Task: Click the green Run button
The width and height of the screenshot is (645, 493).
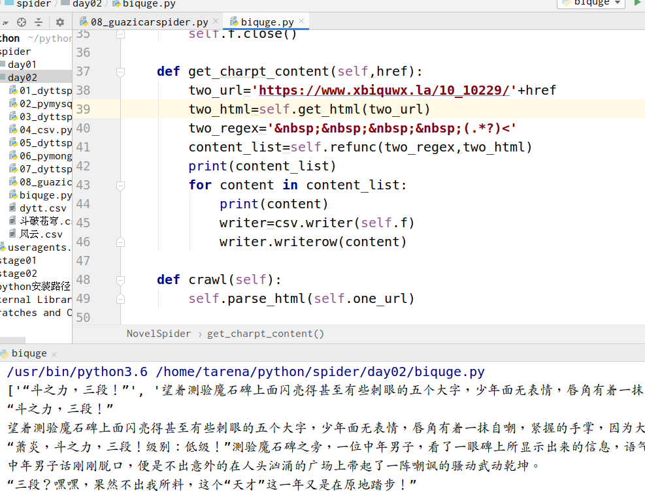Action: (637, 3)
